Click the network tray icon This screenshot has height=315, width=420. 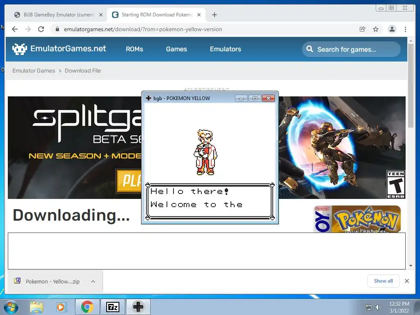[x=369, y=308]
